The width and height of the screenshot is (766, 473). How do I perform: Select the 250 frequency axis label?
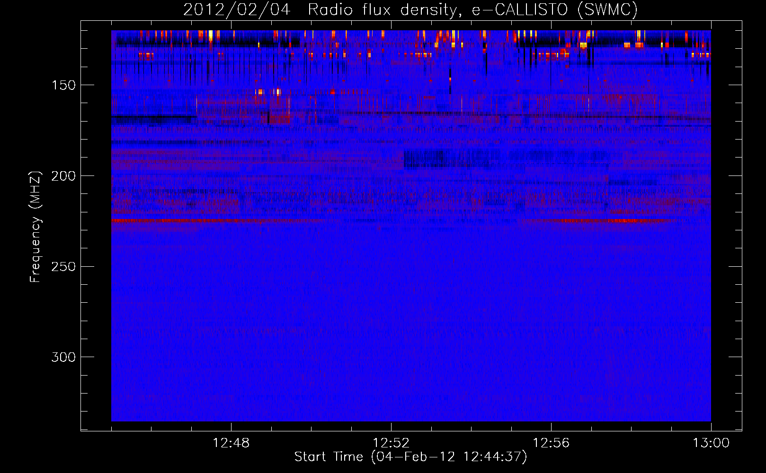63,266
